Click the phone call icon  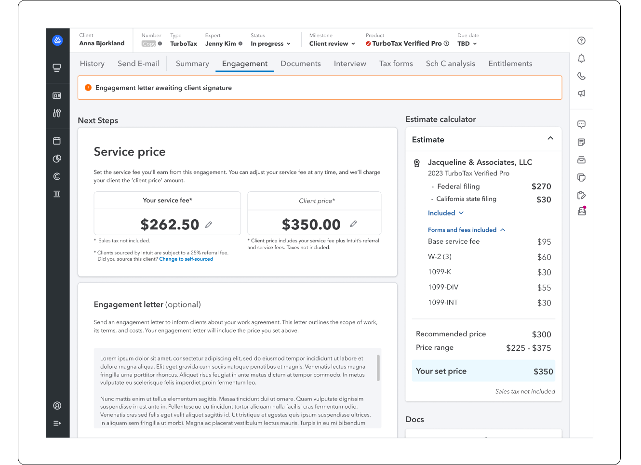tap(581, 76)
